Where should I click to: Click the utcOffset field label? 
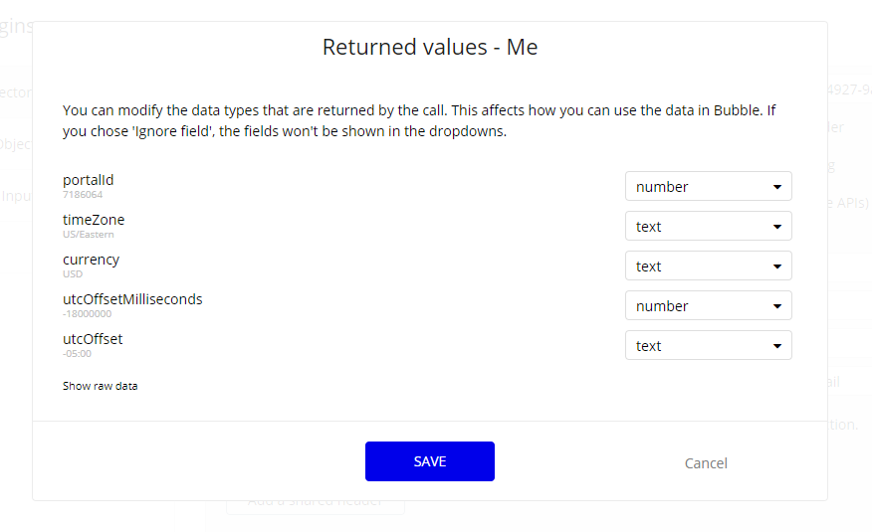[93, 339]
